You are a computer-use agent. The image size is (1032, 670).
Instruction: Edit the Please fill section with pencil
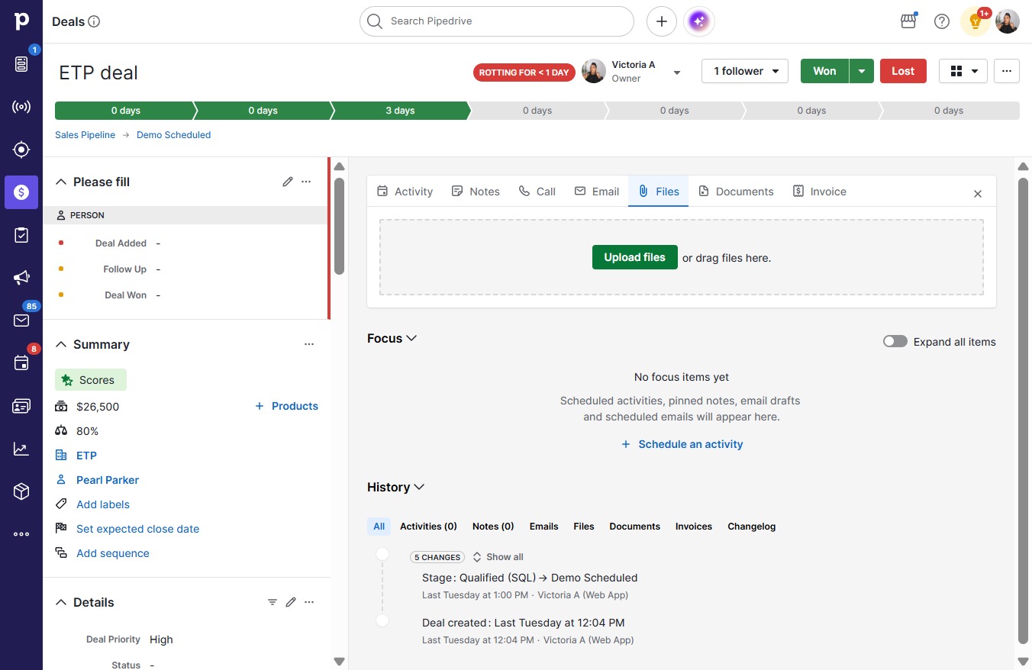(x=288, y=182)
